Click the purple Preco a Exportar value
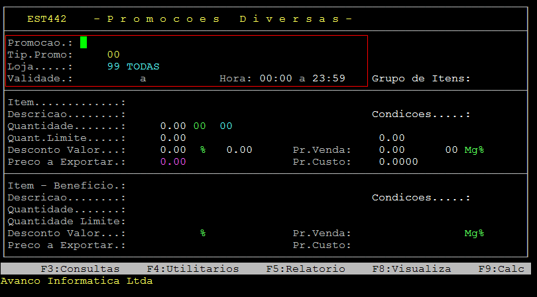Viewport: 537px width, 297px height. [x=173, y=161]
